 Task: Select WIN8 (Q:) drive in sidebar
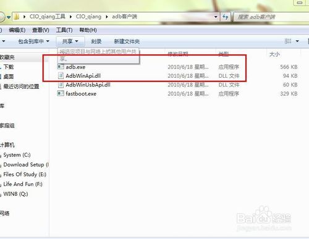[x=15, y=194]
